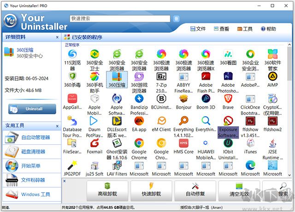Select the JPG2PDF program icon
Screen dimensions: 295x212
[x=72, y=165]
